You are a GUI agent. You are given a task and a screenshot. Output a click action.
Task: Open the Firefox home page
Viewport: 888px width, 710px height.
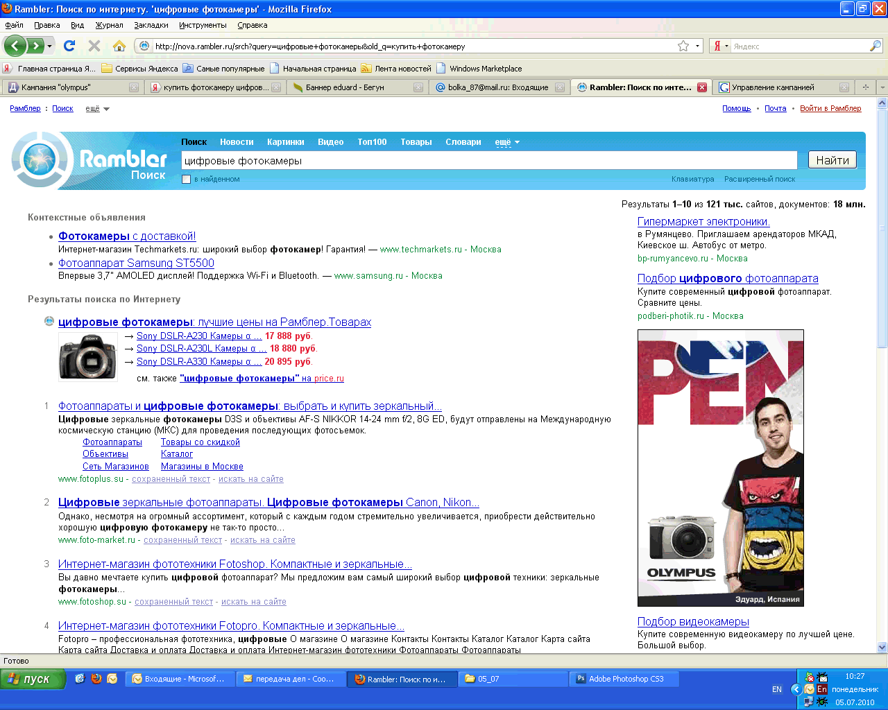(x=119, y=46)
